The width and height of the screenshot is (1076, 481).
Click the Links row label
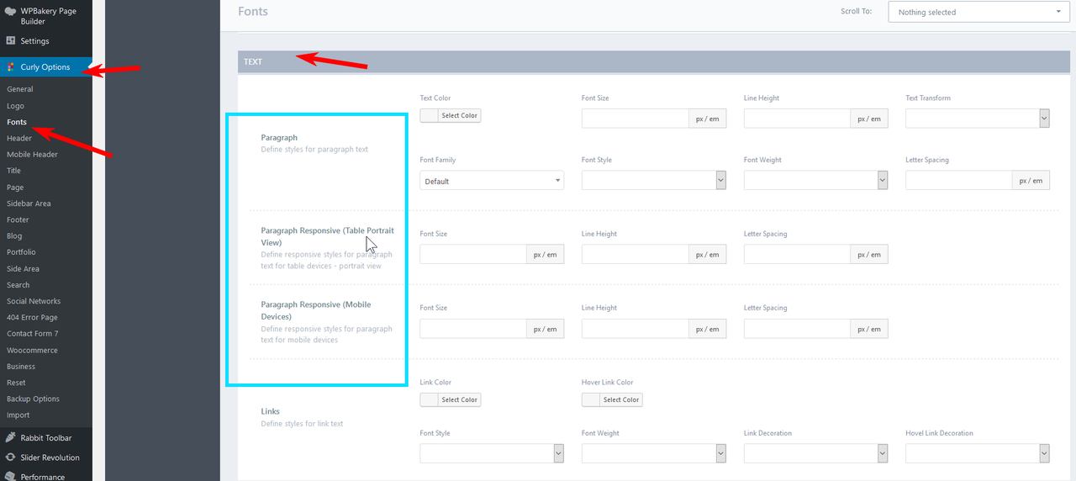coord(271,411)
